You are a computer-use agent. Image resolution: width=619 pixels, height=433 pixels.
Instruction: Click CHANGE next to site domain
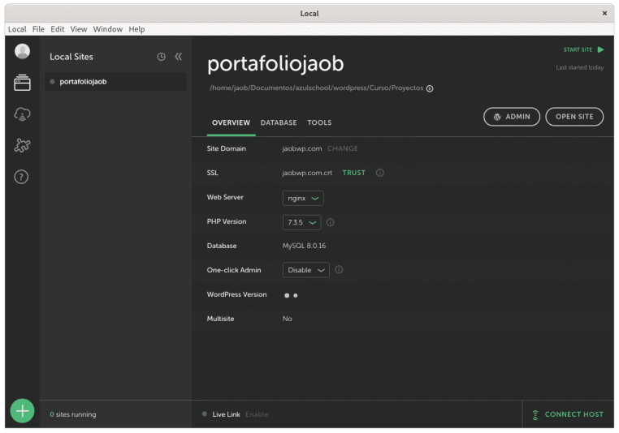[343, 148]
